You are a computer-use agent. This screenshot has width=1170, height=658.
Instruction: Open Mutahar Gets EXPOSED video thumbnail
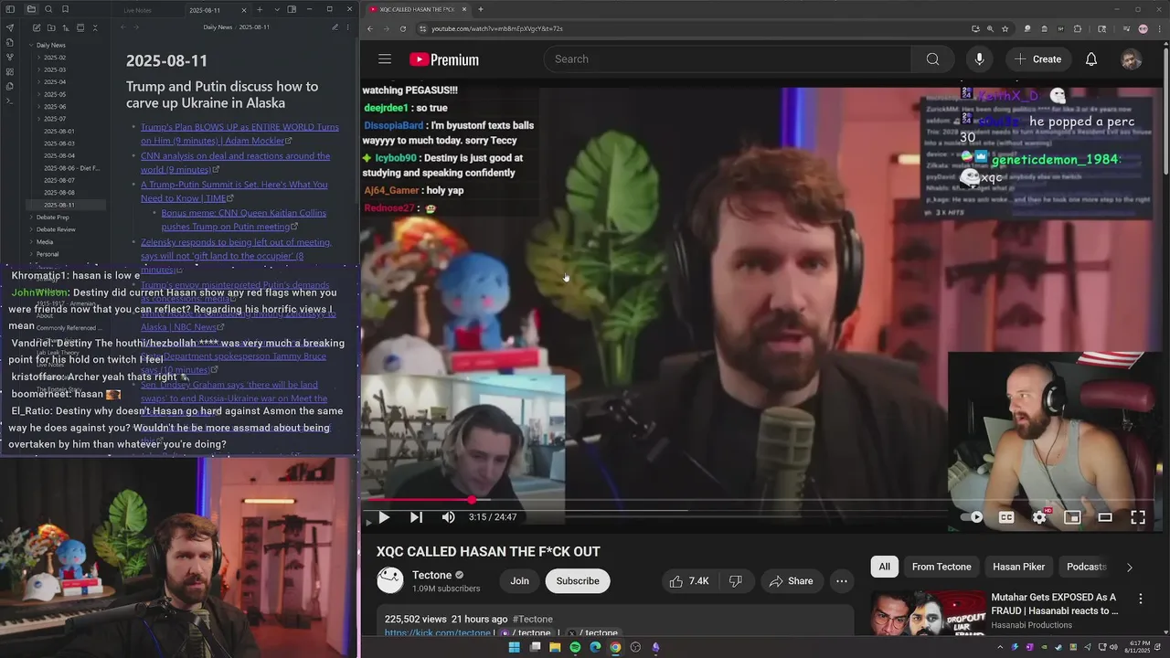point(928,612)
